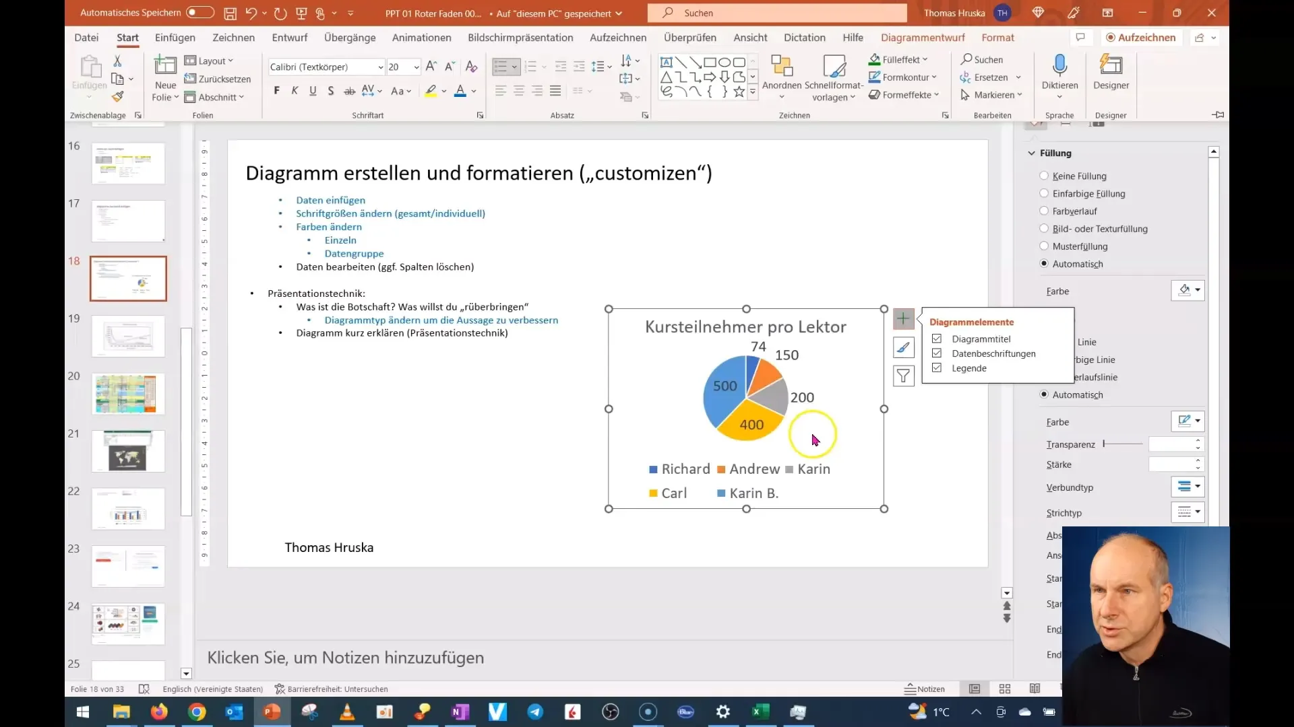
Task: Select the Automatisch radio button for Füllung
Action: pyautogui.click(x=1044, y=264)
